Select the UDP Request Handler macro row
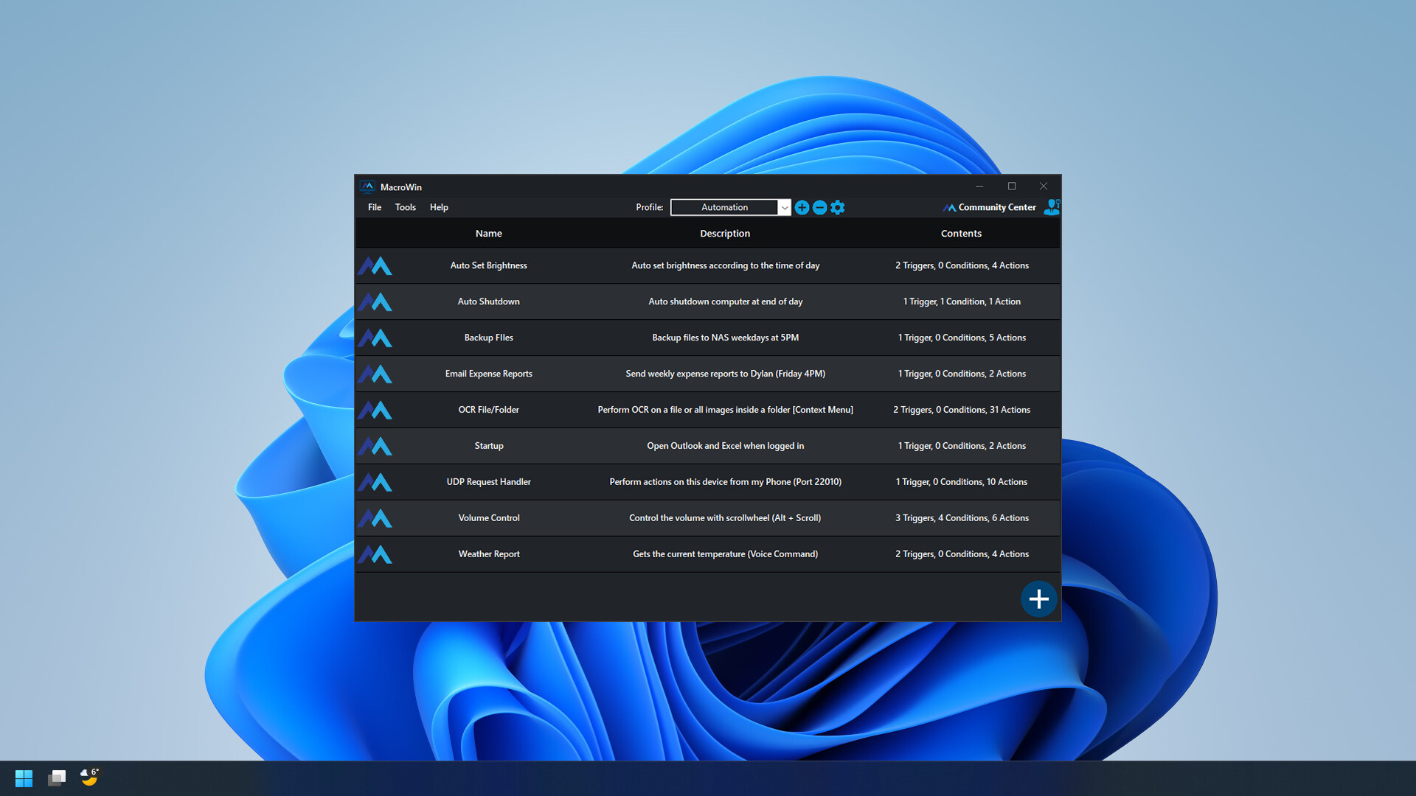1416x796 pixels. (x=708, y=481)
